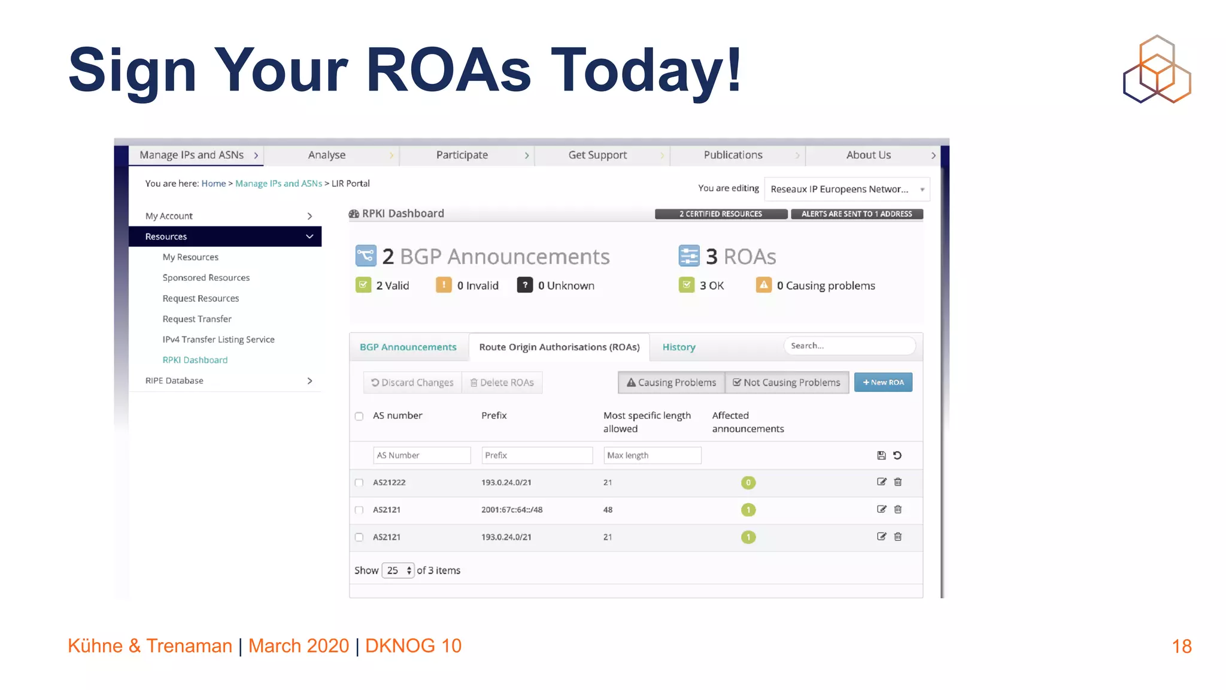The width and height of the screenshot is (1226, 690).
Task: Check the AS2121 193.0.24.0/21 row checkbox
Action: coord(359,537)
